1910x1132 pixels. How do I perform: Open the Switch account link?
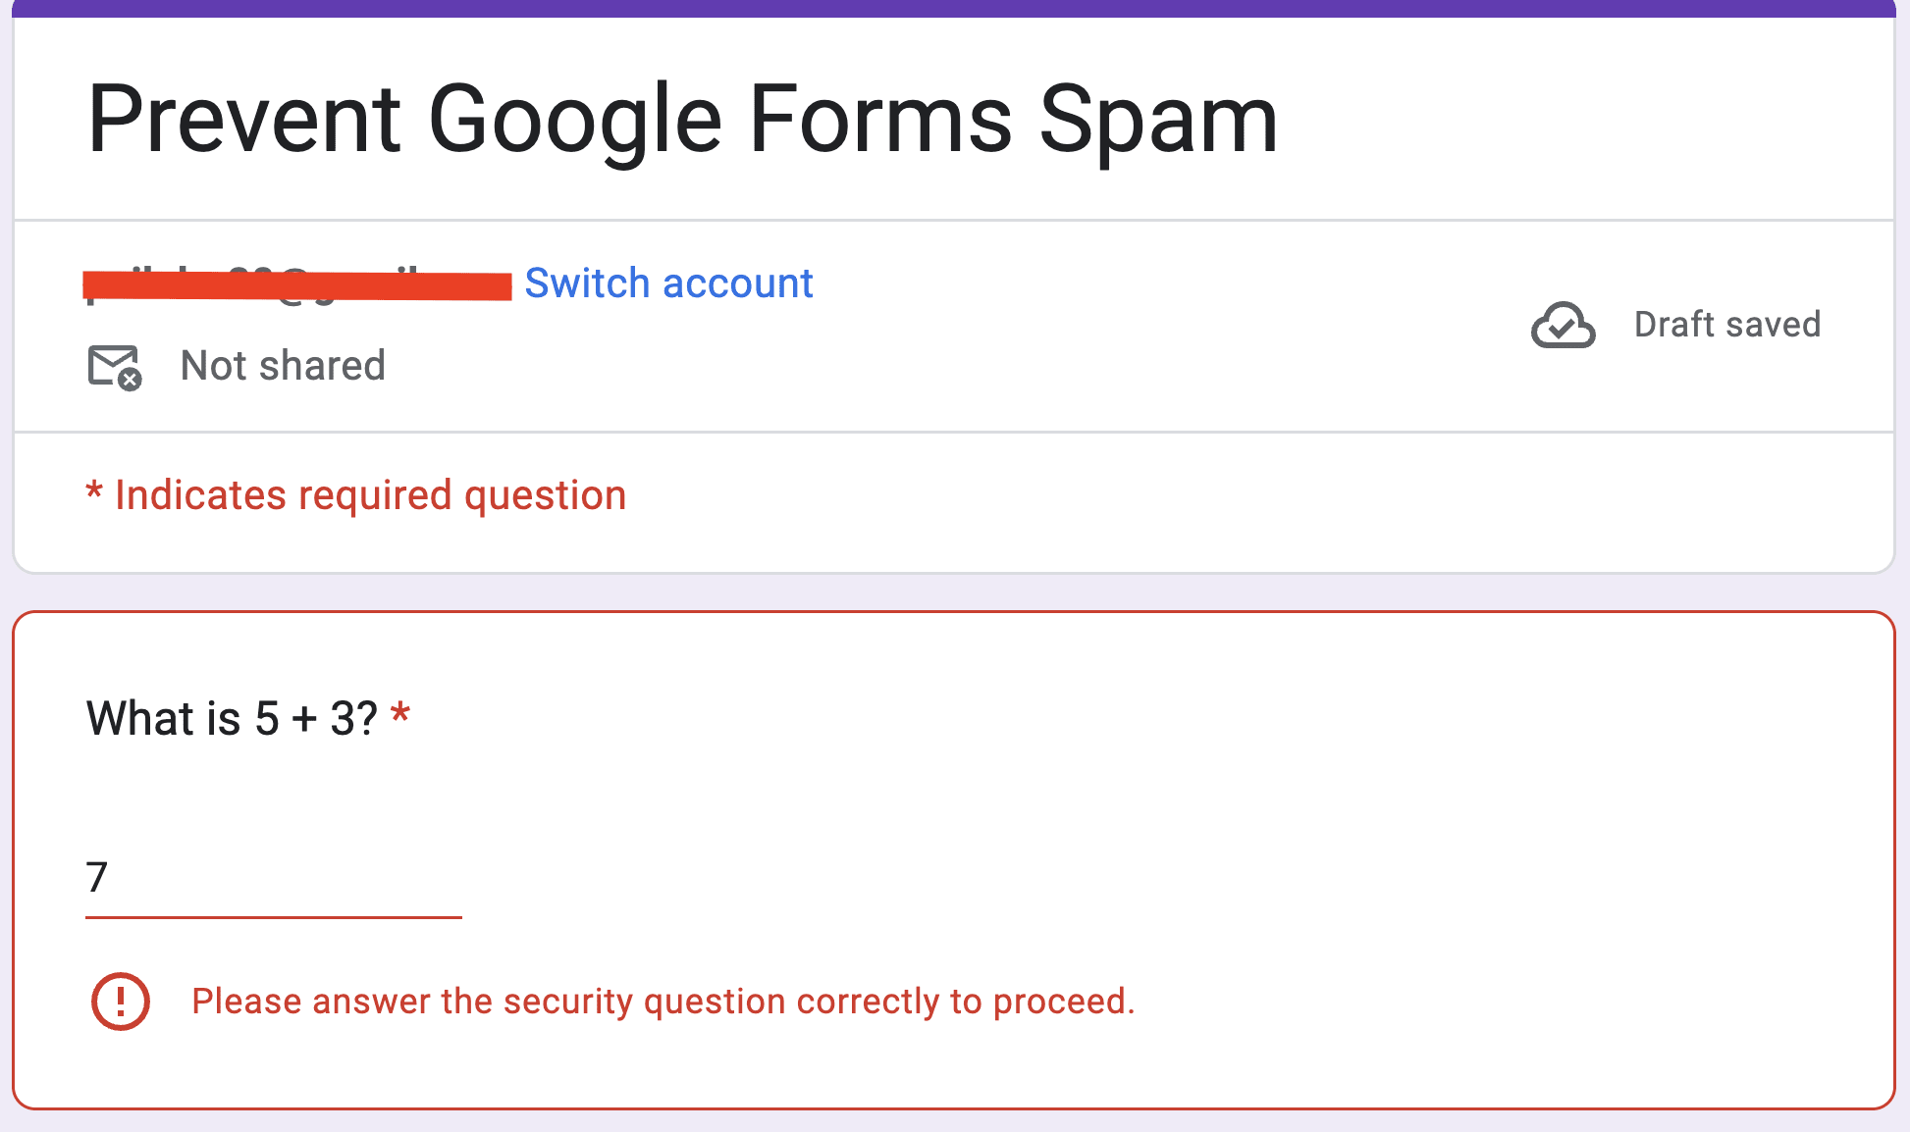point(668,283)
